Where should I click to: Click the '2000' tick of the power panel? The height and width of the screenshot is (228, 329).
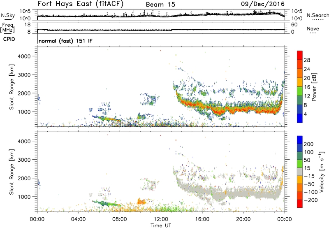(x=24, y=93)
